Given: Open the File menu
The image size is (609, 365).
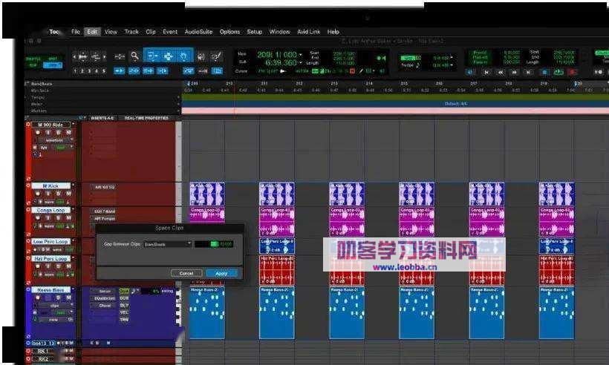Looking at the screenshot, I should point(76,32).
